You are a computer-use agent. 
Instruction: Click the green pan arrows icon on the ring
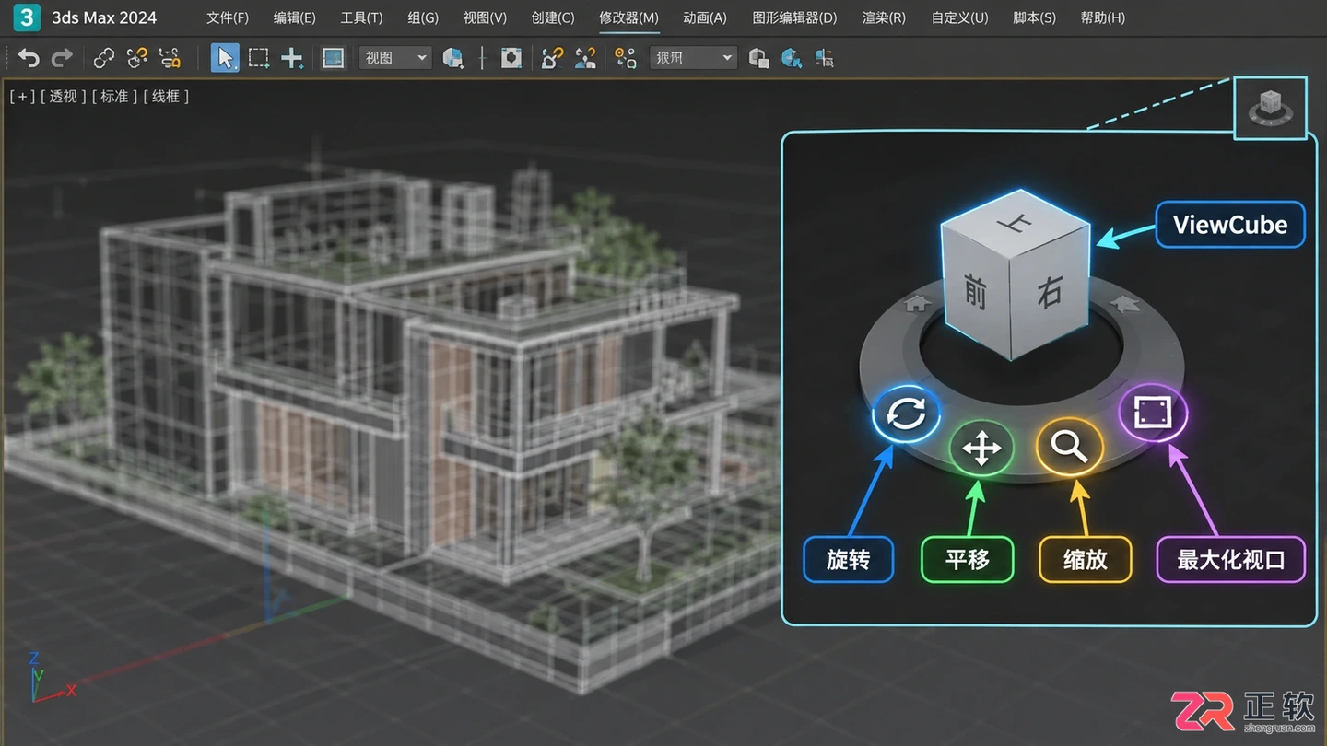pyautogui.click(x=981, y=450)
